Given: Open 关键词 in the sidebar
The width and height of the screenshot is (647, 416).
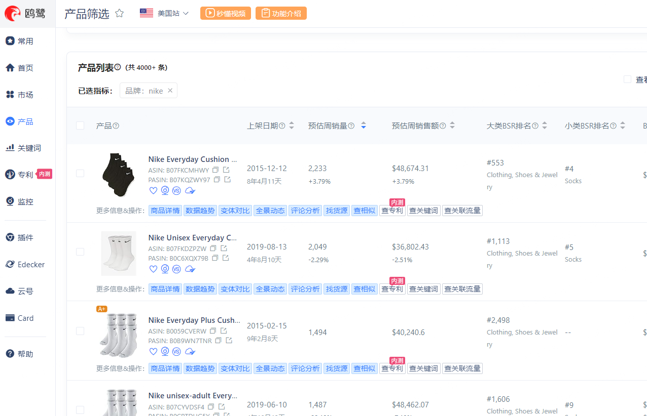Looking at the screenshot, I should [23, 148].
